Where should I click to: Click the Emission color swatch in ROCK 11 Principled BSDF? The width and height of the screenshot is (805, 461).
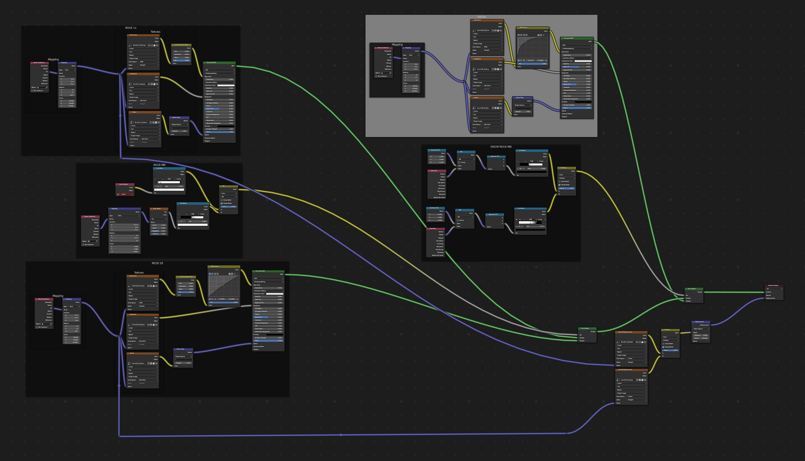click(x=226, y=126)
